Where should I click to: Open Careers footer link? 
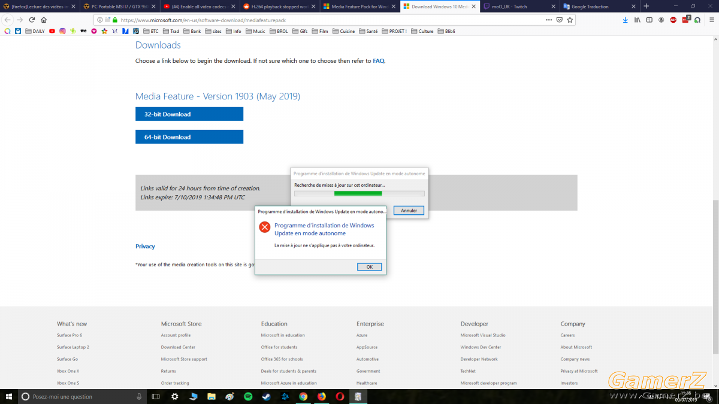coord(567,335)
